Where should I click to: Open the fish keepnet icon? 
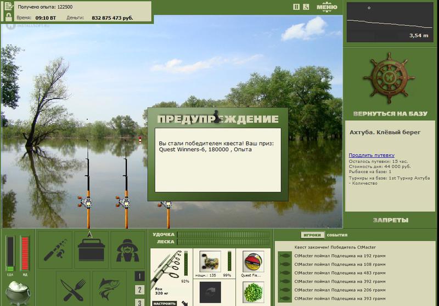(109, 288)
